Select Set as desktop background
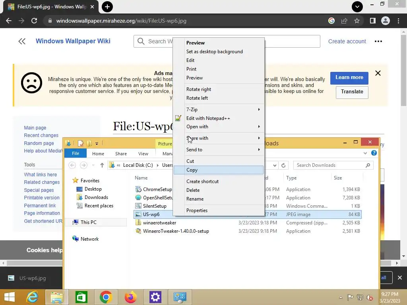Viewport: 407px width, 305px height. [219, 52]
